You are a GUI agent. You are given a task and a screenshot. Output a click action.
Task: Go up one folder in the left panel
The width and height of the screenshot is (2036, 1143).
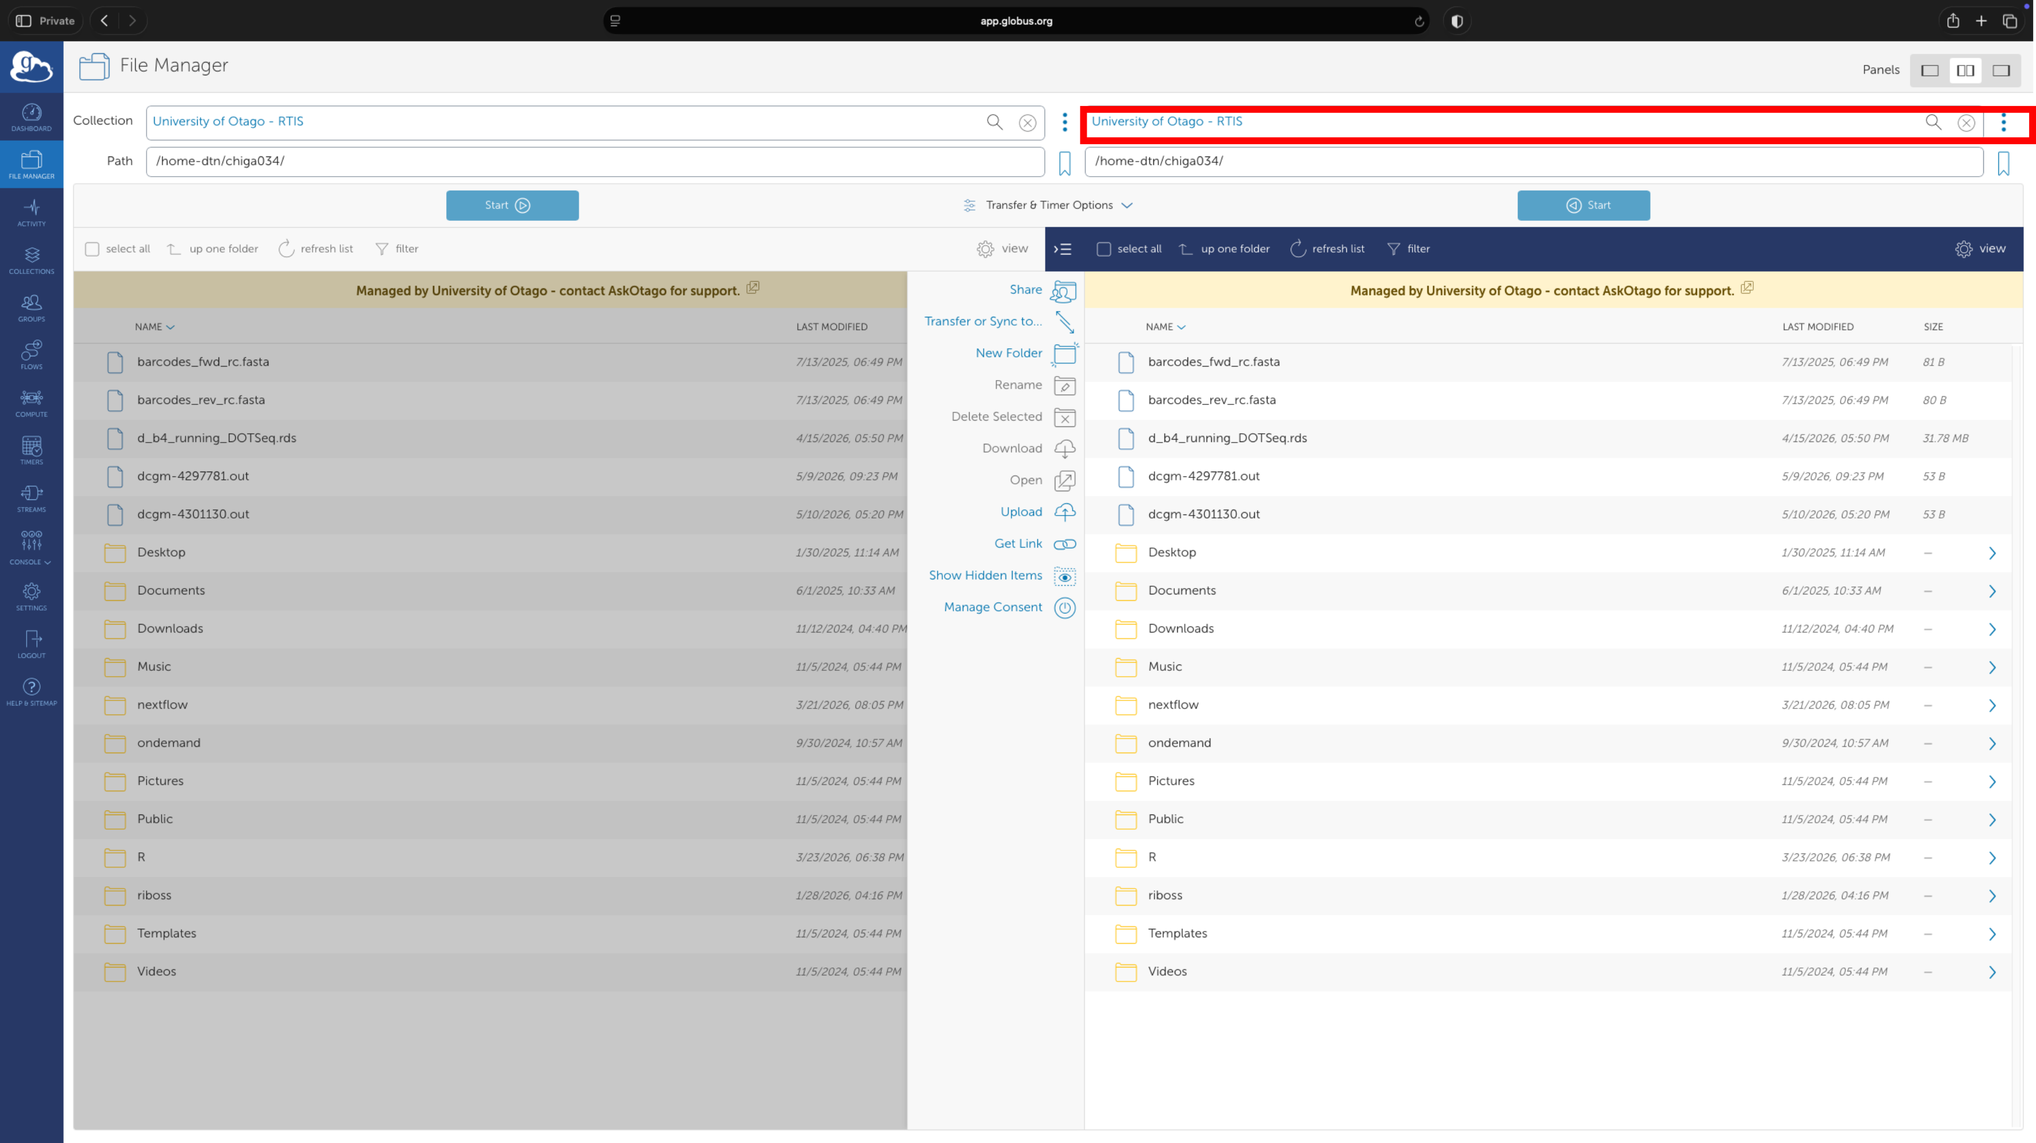[213, 249]
